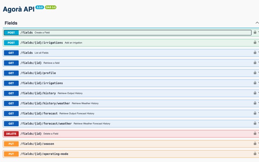Click the lock icon on /fields/{id}/history/weather row
Image resolution: width=259 pixels, height=162 pixels.
click(x=255, y=103)
